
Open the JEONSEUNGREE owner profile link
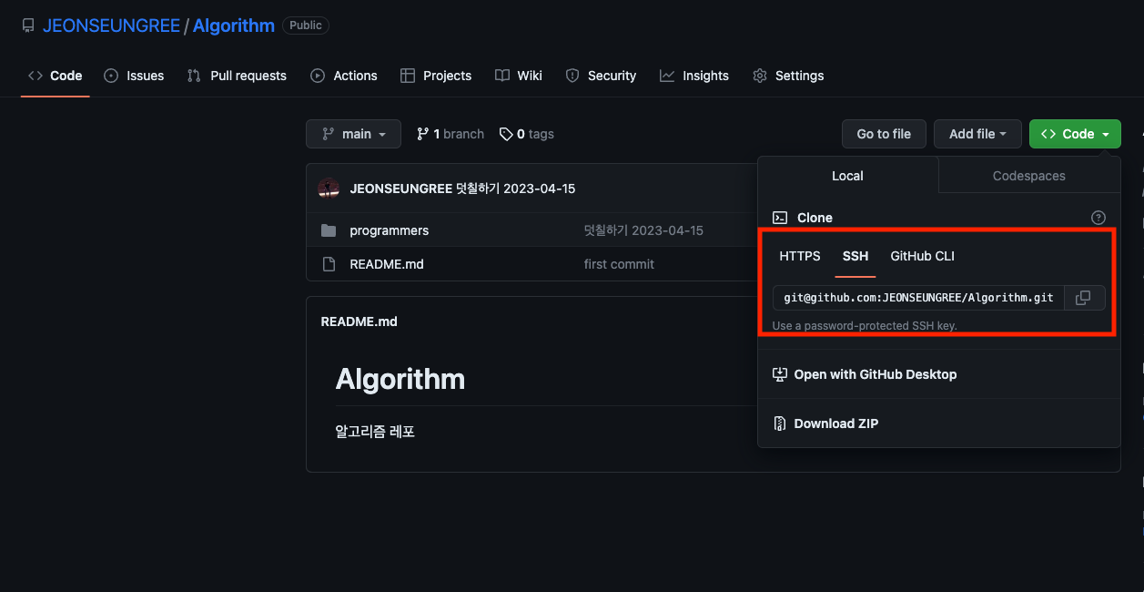coord(111,26)
